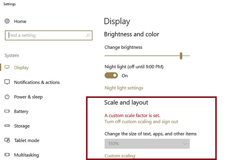The image size is (235, 160).
Task: Click the Power & sleep power icon
Action: point(7,97)
